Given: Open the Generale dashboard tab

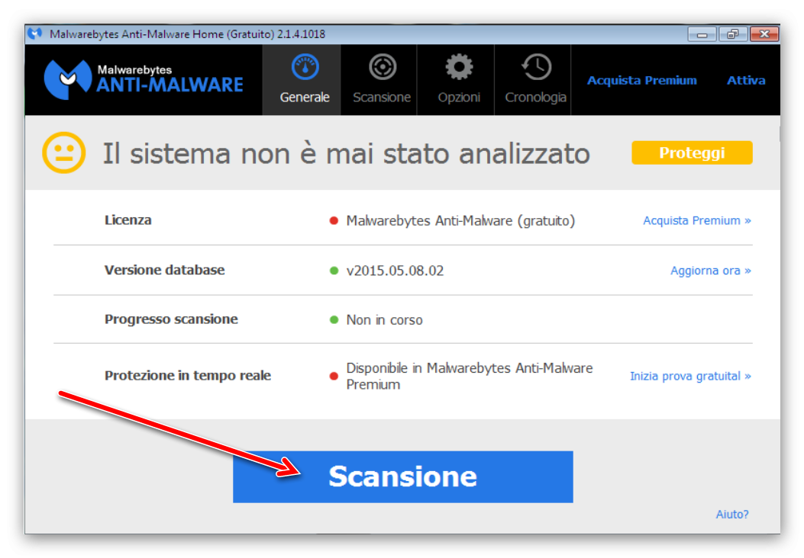Looking at the screenshot, I should coord(302,80).
